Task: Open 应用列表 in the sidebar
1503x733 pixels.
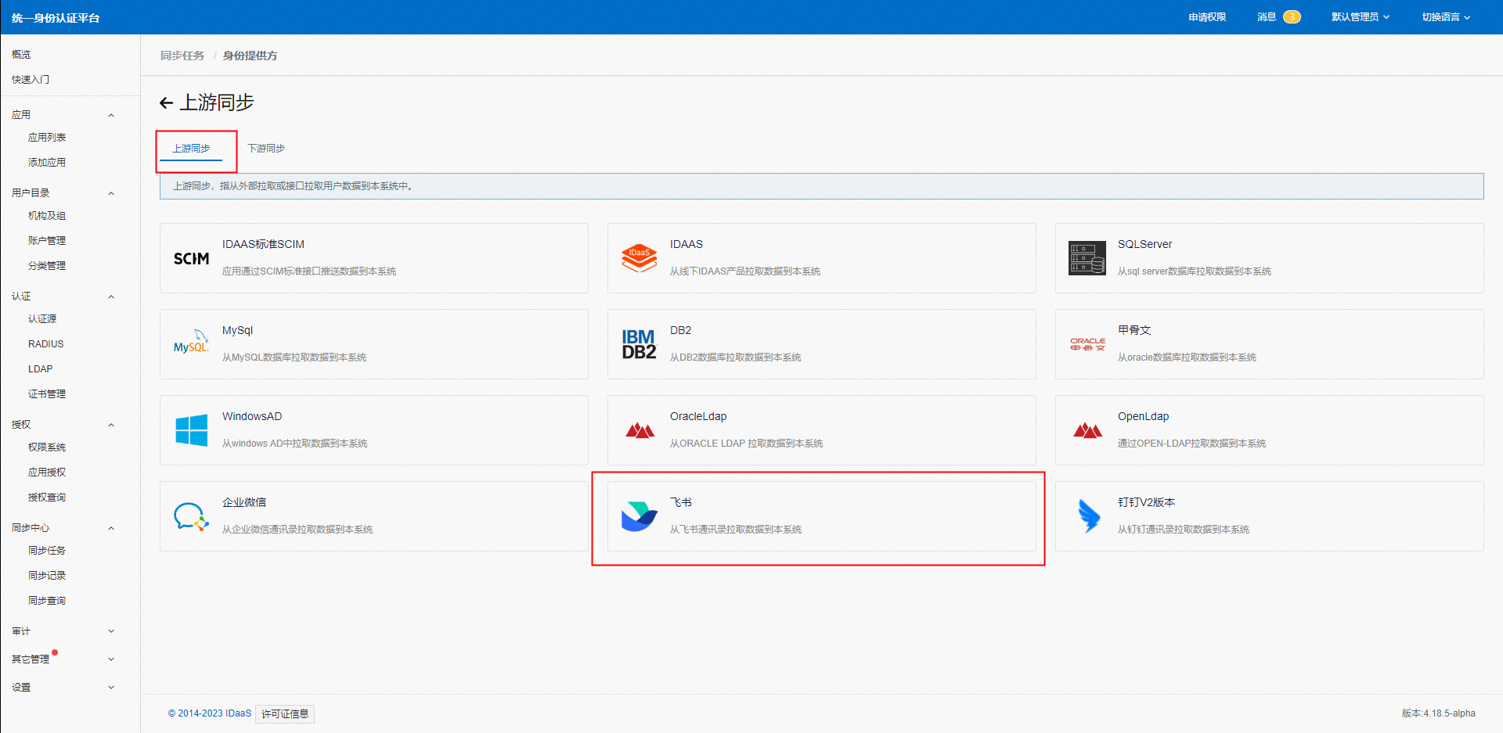Action: pos(47,138)
